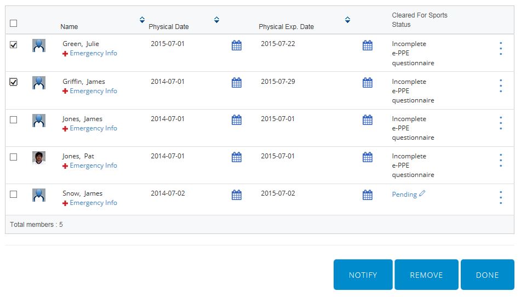
Task: Open Physical Date calendar for James Snow
Action: pos(237,195)
